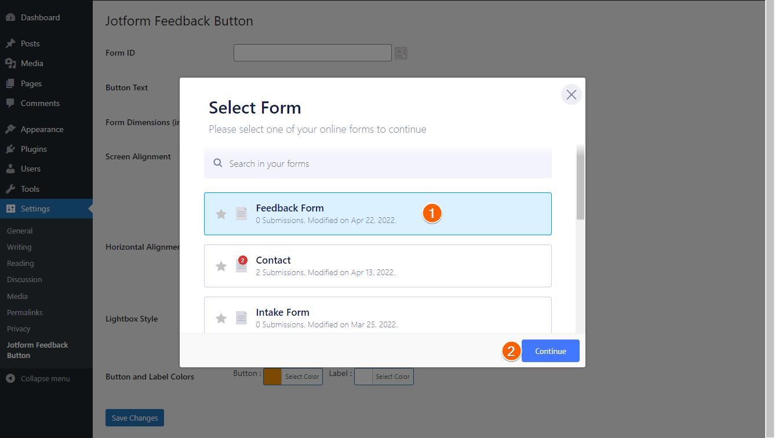Open the Settings menu in sidebar
Image resolution: width=775 pixels, height=438 pixels.
pos(35,209)
